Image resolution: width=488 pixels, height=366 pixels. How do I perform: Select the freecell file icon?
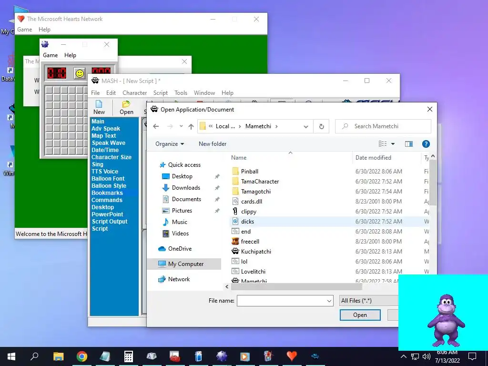click(235, 241)
